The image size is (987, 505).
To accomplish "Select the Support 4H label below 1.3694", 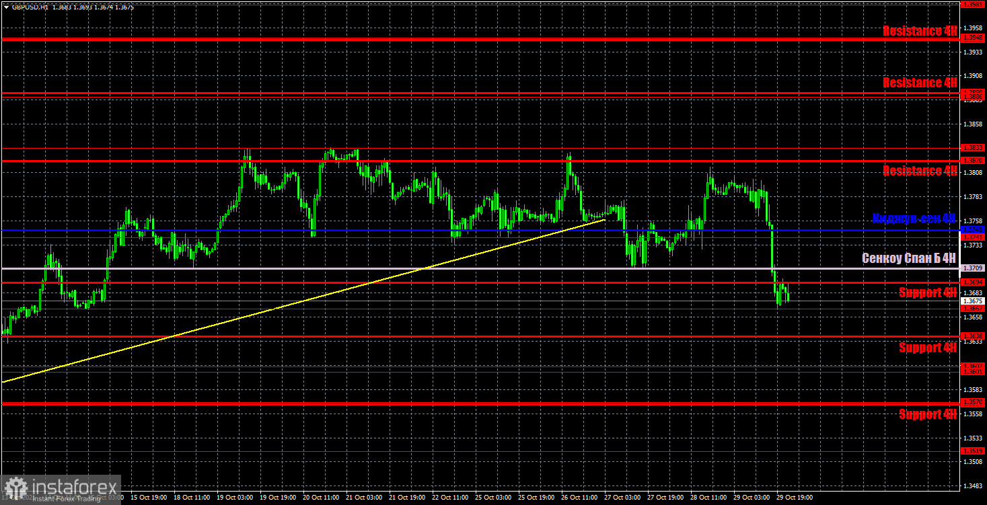I will (x=928, y=293).
